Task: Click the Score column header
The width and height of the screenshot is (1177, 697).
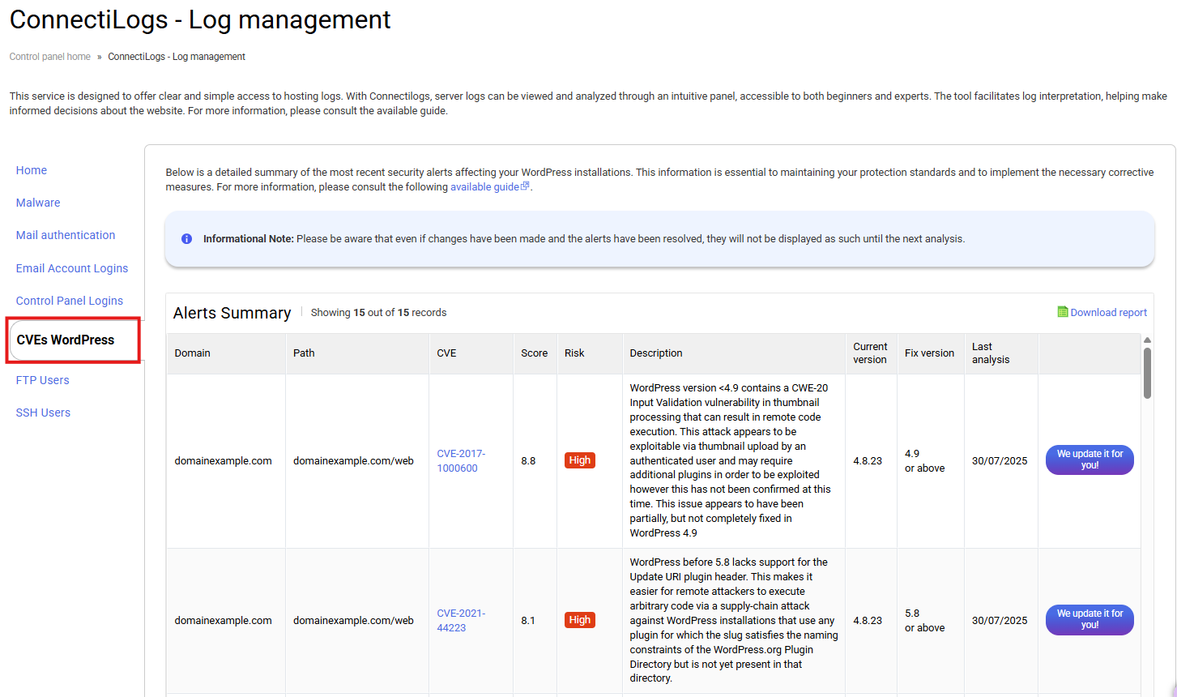Action: [x=534, y=353]
